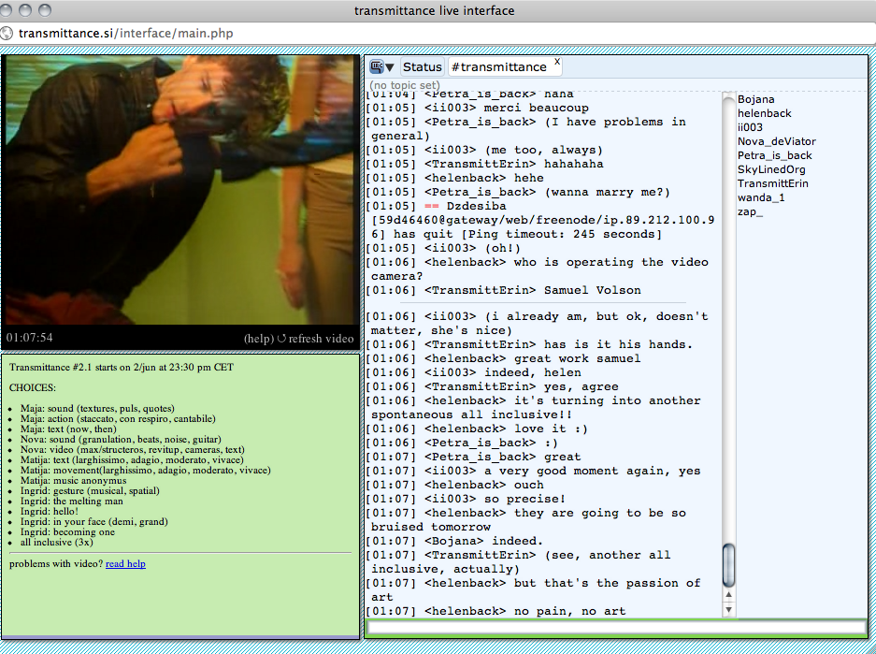Click the 'Transmittance #2.1 starts on 2/jun' heading
876x654 pixels.
pos(122,368)
